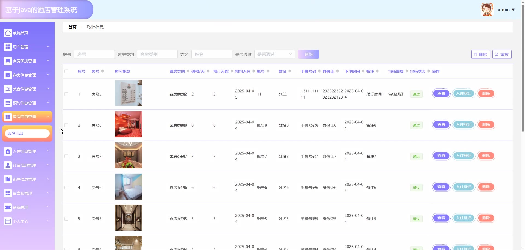Expand 客房类别管理 menu chevron

point(48,61)
